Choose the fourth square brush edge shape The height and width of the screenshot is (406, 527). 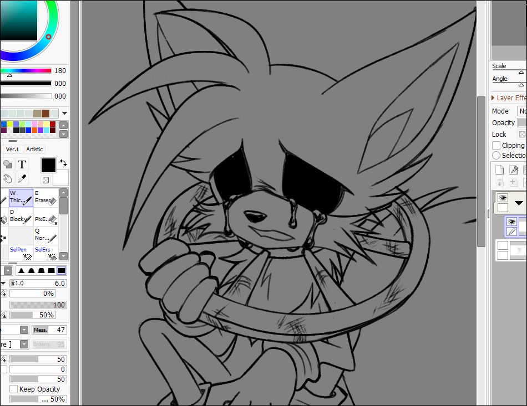pos(51,270)
